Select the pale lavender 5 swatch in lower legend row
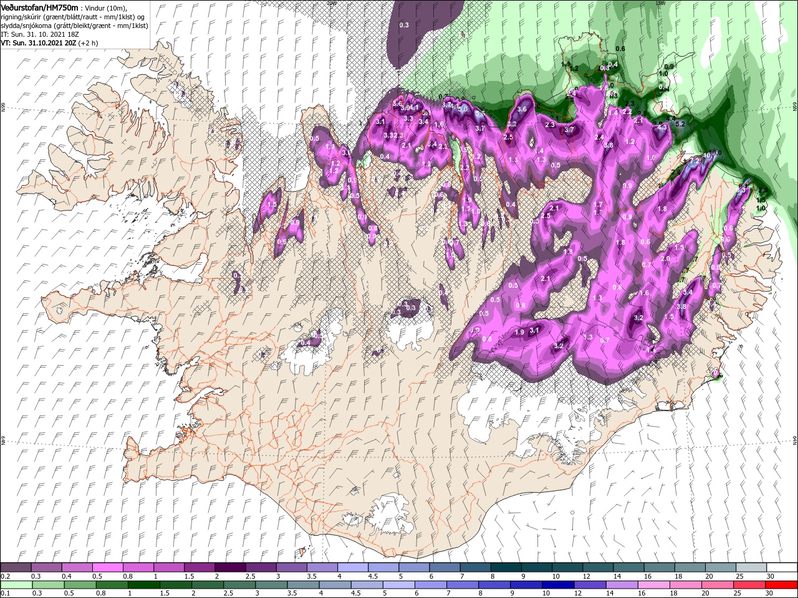The height and width of the screenshot is (598, 798). click(399, 585)
